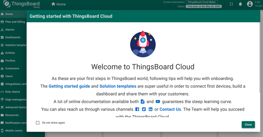Click ThingsBoard Cloud Maker subscription badge
The height and width of the screenshot is (137, 263).
click(x=202, y=2)
